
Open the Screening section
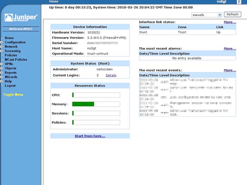[x=13, y=51]
